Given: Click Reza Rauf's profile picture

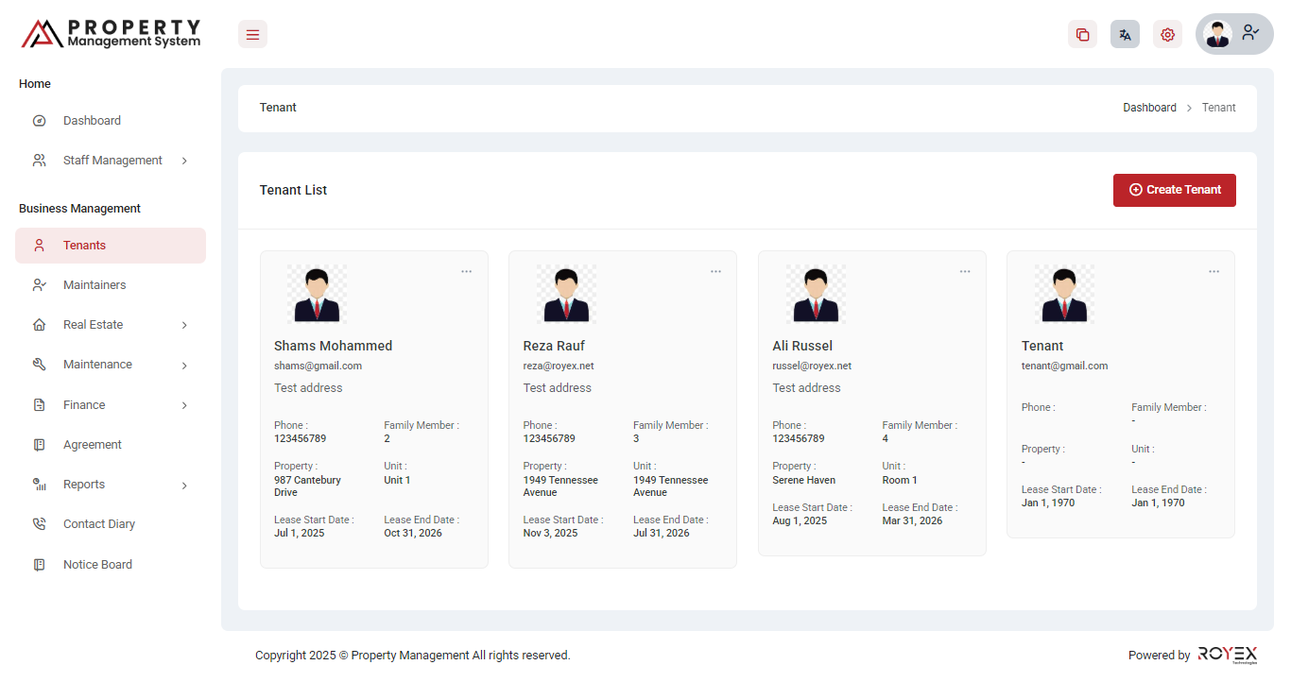Looking at the screenshot, I should coord(566,294).
